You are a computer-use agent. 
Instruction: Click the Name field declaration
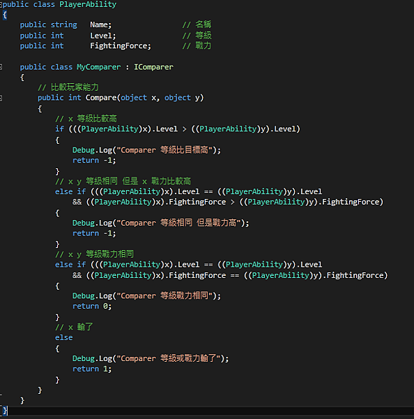pyautogui.click(x=100, y=24)
